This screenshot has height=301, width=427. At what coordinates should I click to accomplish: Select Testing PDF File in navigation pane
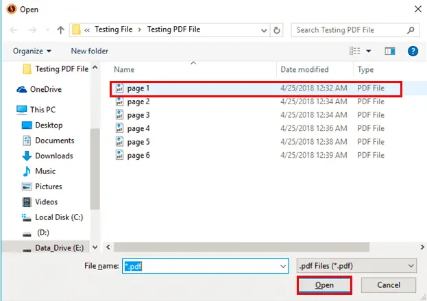click(x=56, y=69)
